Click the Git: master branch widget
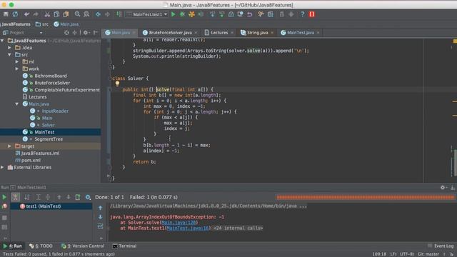 [428, 254]
